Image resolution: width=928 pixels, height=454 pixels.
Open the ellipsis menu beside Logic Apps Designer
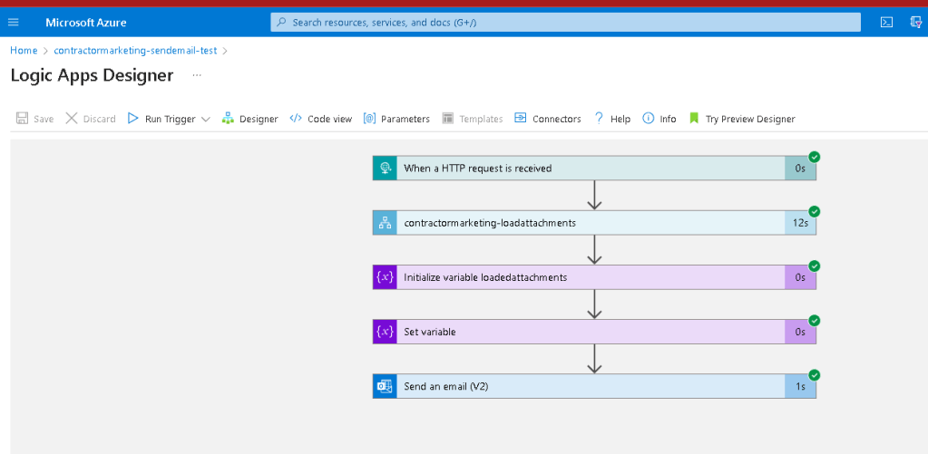[x=197, y=75]
